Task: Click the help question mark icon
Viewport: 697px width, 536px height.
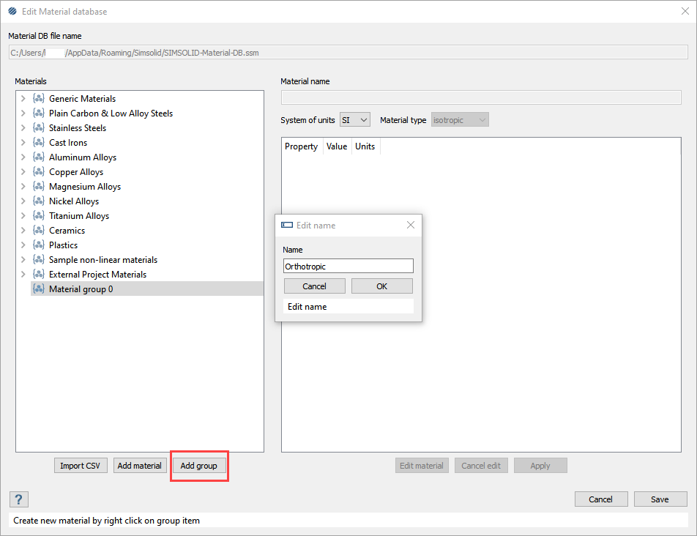Action: [19, 499]
